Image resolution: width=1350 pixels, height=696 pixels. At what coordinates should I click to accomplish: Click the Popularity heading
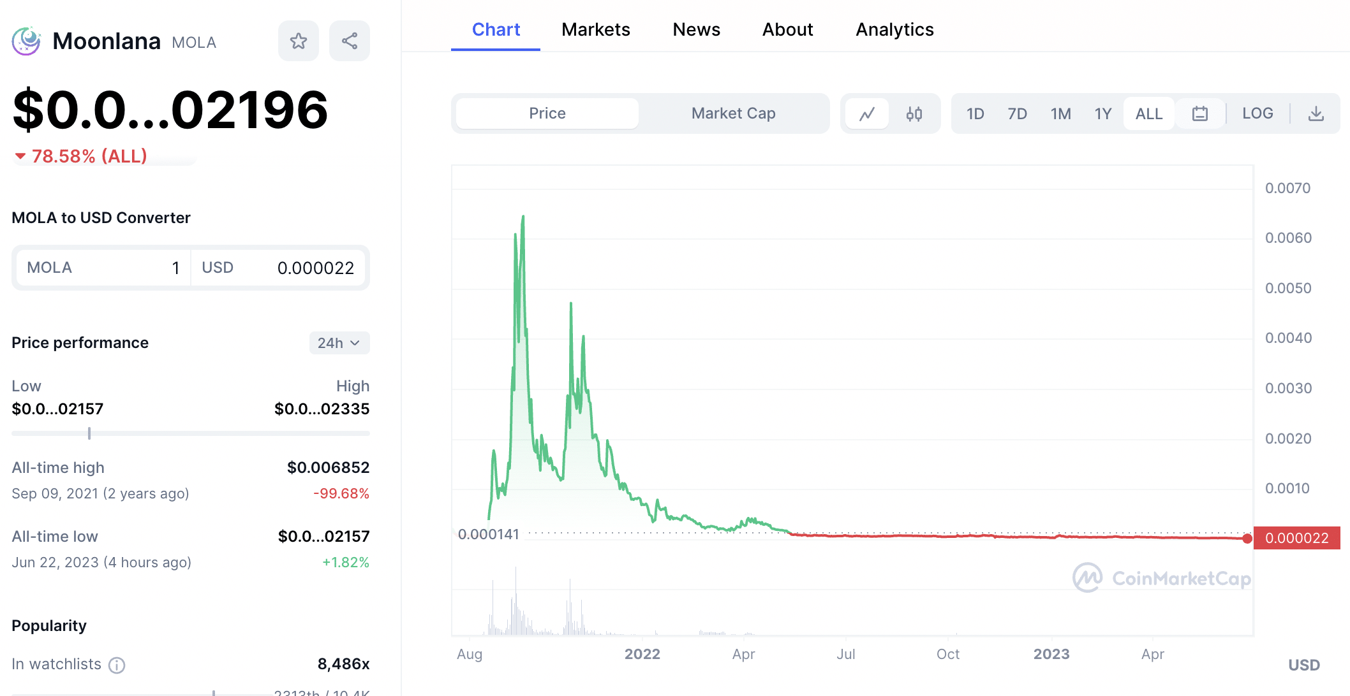pos(49,626)
